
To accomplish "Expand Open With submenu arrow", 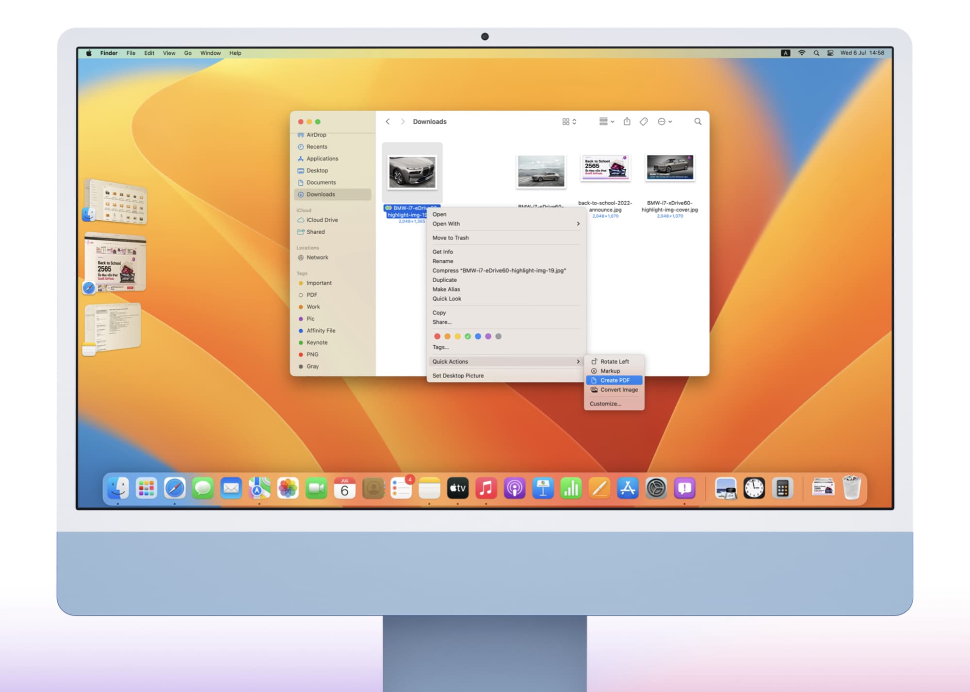I will pos(578,224).
